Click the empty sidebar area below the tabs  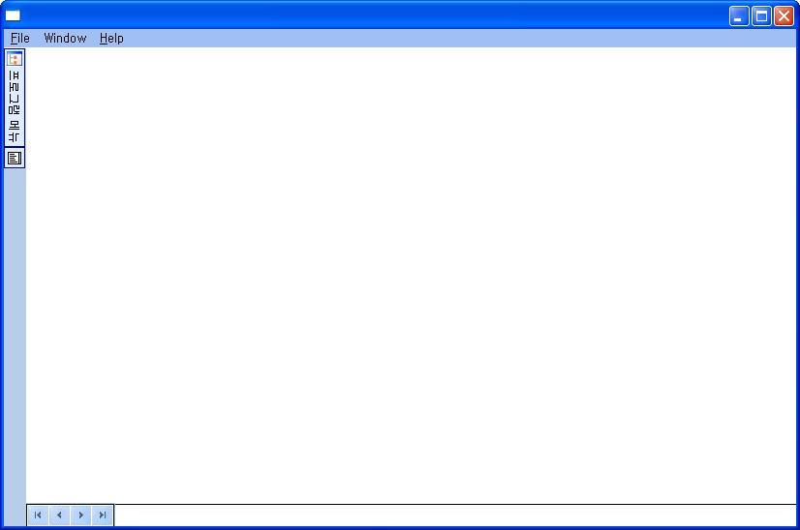pos(15,346)
